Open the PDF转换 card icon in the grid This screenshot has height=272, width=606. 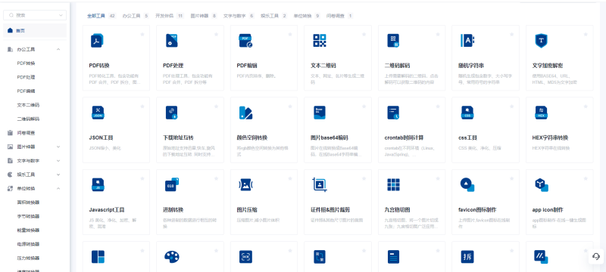(97, 41)
